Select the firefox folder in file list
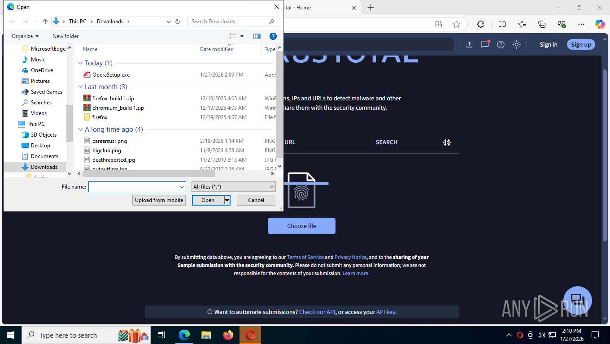 click(100, 117)
